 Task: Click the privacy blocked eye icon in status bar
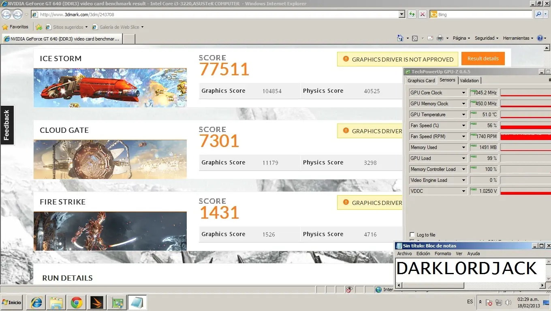point(349,290)
